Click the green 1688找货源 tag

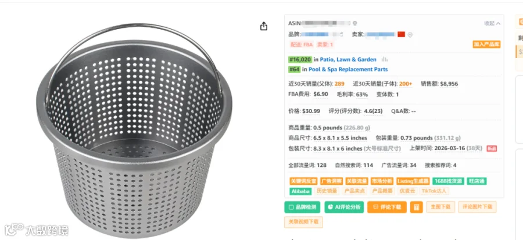click(448, 181)
